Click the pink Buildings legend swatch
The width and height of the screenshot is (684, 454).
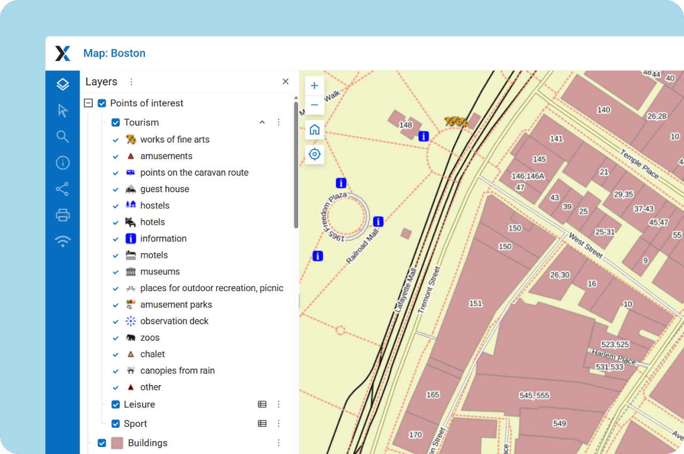(x=117, y=443)
